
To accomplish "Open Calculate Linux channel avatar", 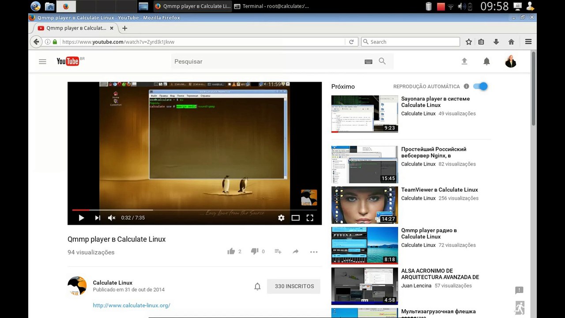I will (x=77, y=286).
